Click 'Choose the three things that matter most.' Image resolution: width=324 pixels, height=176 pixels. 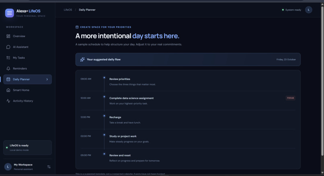coord(132,84)
